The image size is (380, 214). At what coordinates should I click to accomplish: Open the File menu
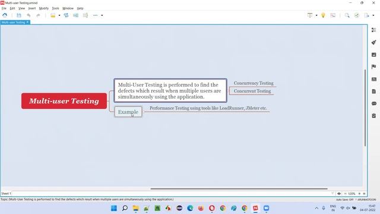pos(4,8)
